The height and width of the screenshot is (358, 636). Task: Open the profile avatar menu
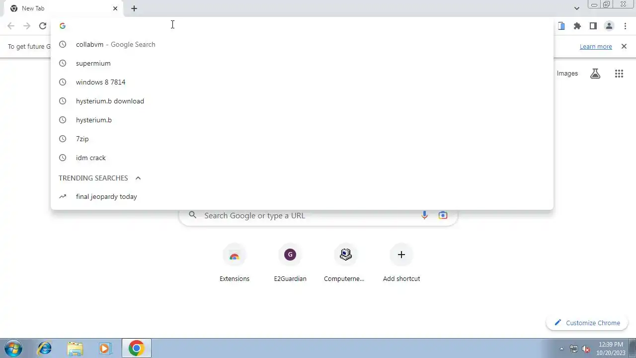[609, 26]
